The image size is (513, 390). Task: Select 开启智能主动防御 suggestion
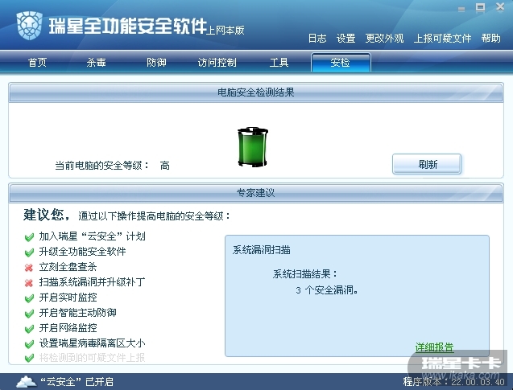pyautogui.click(x=77, y=312)
